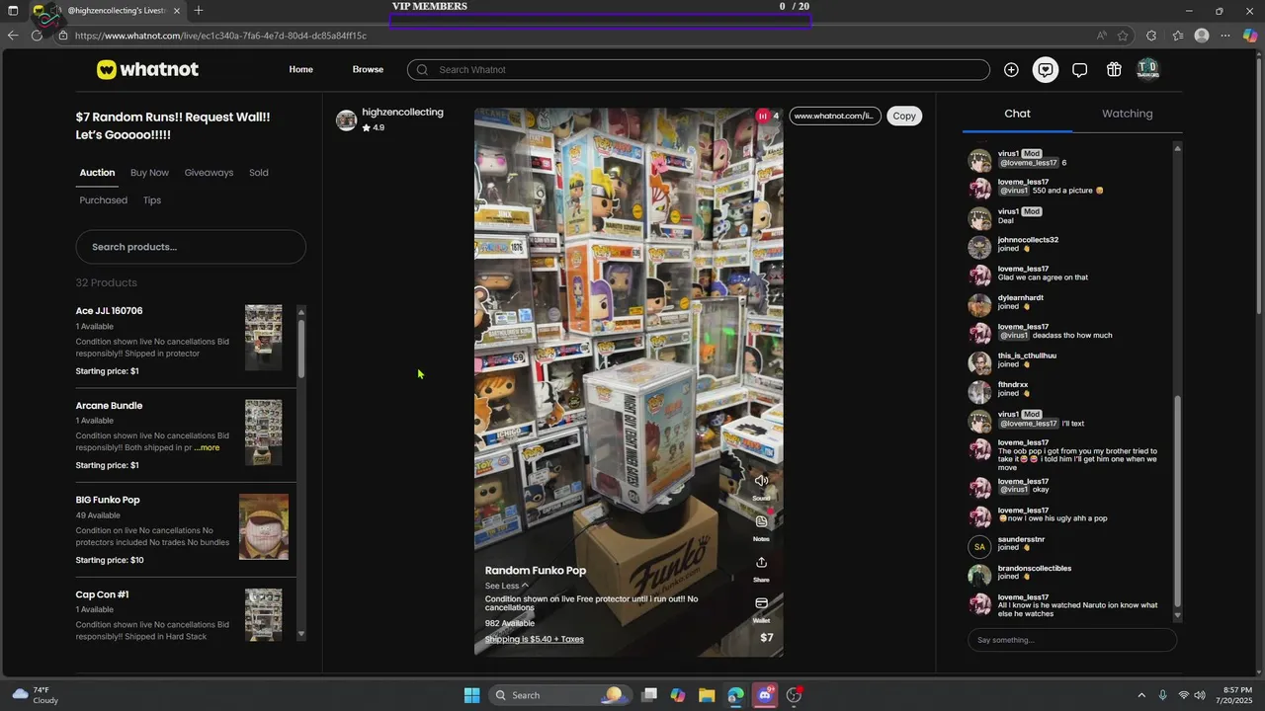Viewport: 1265px width, 711px height.
Task: Click the Say something chat input
Action: click(1072, 640)
